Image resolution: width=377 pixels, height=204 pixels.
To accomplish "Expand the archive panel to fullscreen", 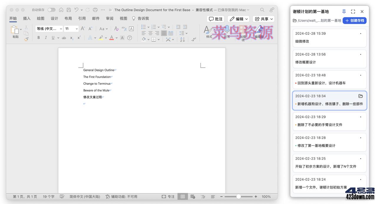I will (353, 11).
